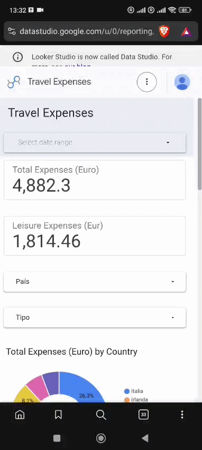Open the browser three-dot menu
The width and height of the screenshot is (202, 450).
(182, 415)
